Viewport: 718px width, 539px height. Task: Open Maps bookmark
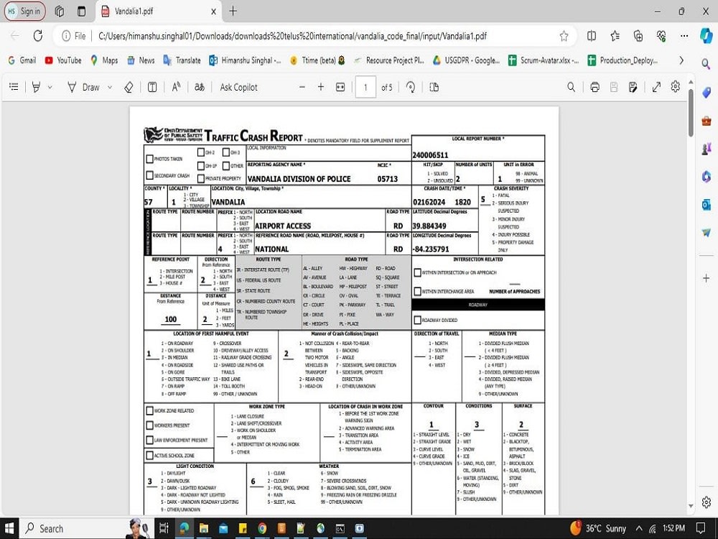[x=104, y=60]
